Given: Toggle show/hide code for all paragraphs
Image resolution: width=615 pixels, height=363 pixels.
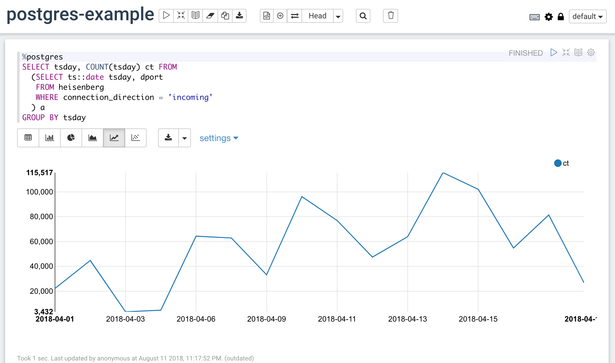Looking at the screenshot, I should pos(181,15).
